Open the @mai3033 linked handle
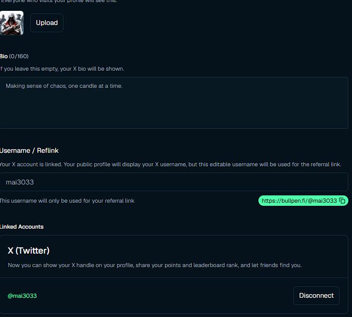352x317 pixels. [x=22, y=296]
